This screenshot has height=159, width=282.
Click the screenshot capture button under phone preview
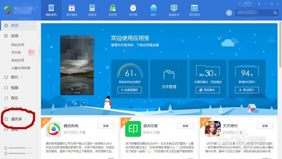point(74,103)
